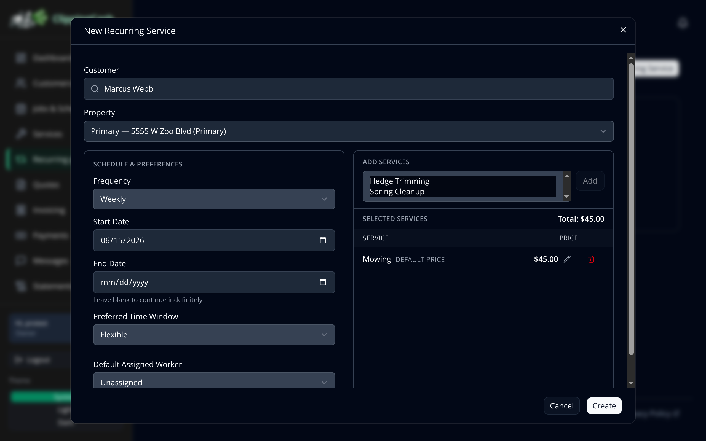This screenshot has height=441, width=706.
Task: Click the dialog scrollbar up arrow
Action: point(631,58)
